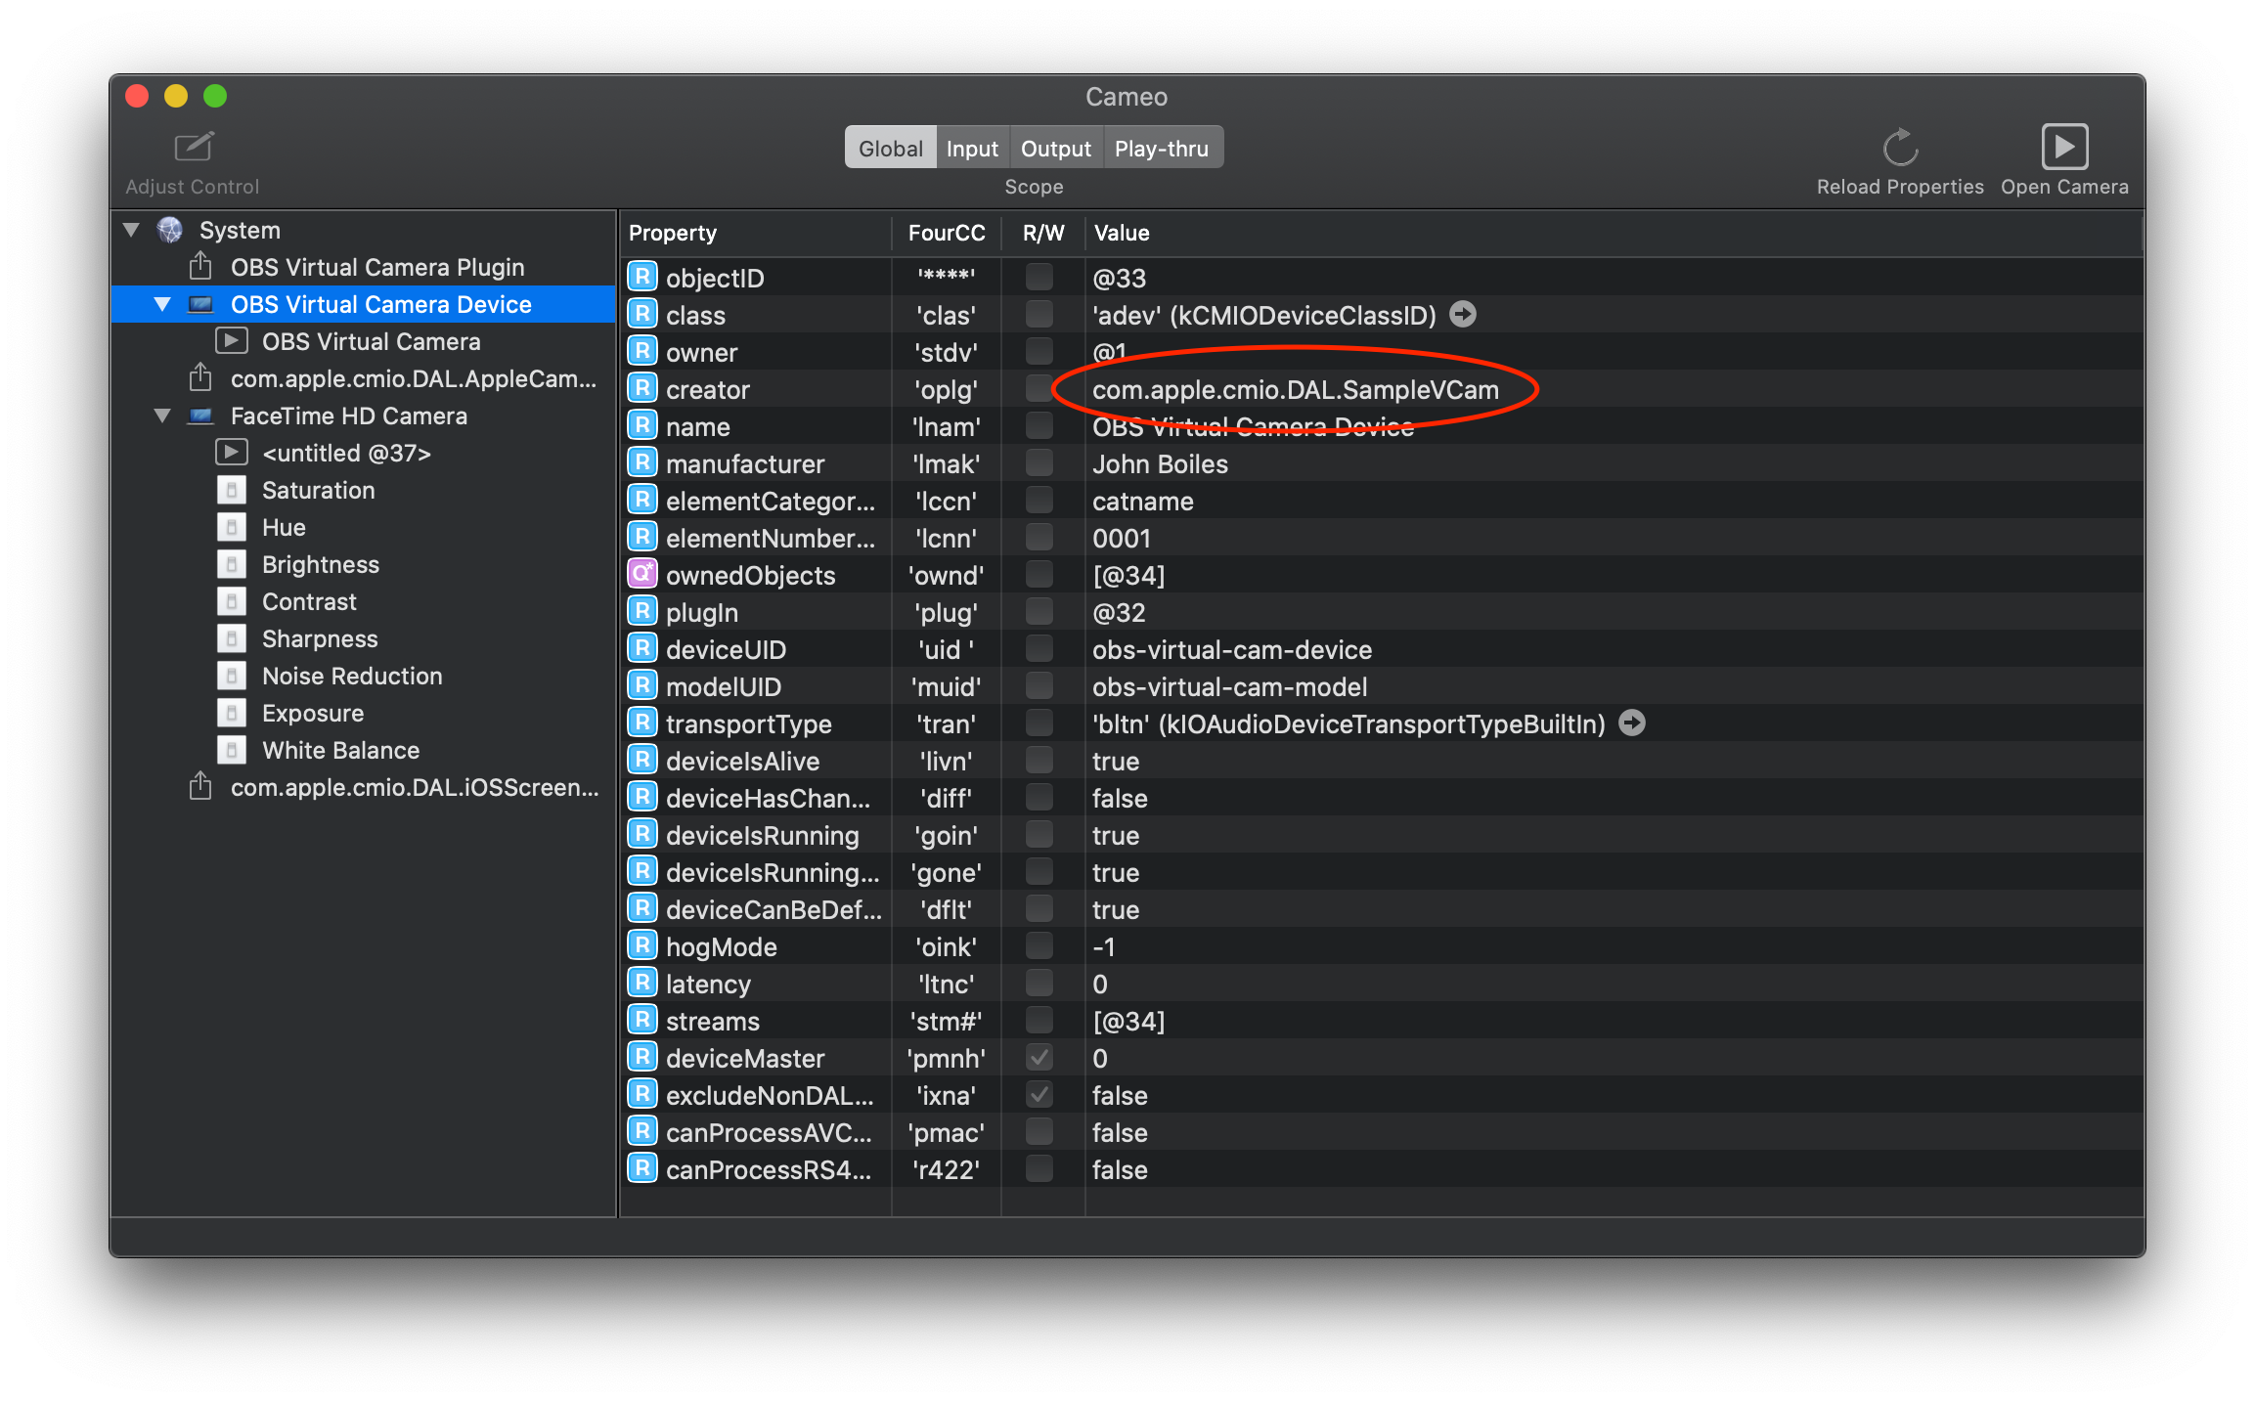Image resolution: width=2255 pixels, height=1402 pixels.
Task: Click the Open Camera play icon
Action: pyautogui.click(x=2064, y=147)
